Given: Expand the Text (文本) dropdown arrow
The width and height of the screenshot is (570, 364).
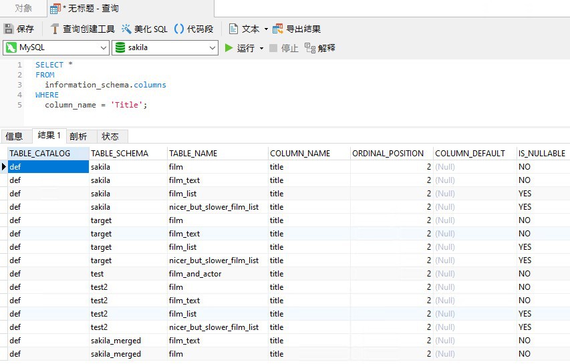Looking at the screenshot, I should (x=266, y=29).
